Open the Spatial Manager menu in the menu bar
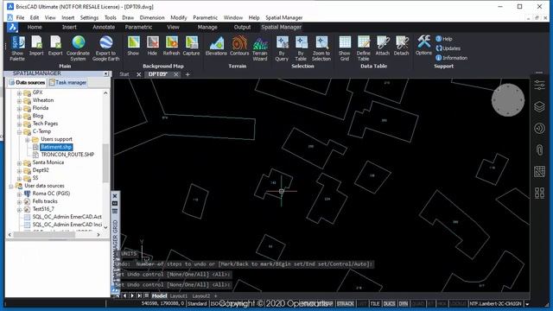Image resolution: width=553 pixels, height=311 pixels. [284, 17]
